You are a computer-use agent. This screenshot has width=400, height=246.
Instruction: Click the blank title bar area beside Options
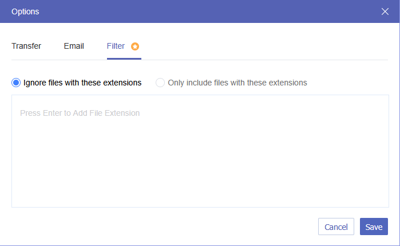(200, 11)
